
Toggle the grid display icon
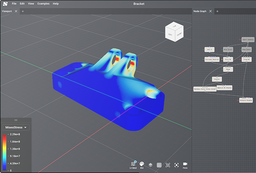[159, 165]
